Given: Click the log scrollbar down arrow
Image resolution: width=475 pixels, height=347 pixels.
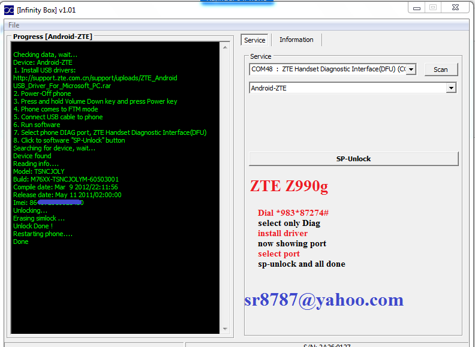Looking at the screenshot, I should pyautogui.click(x=225, y=329).
